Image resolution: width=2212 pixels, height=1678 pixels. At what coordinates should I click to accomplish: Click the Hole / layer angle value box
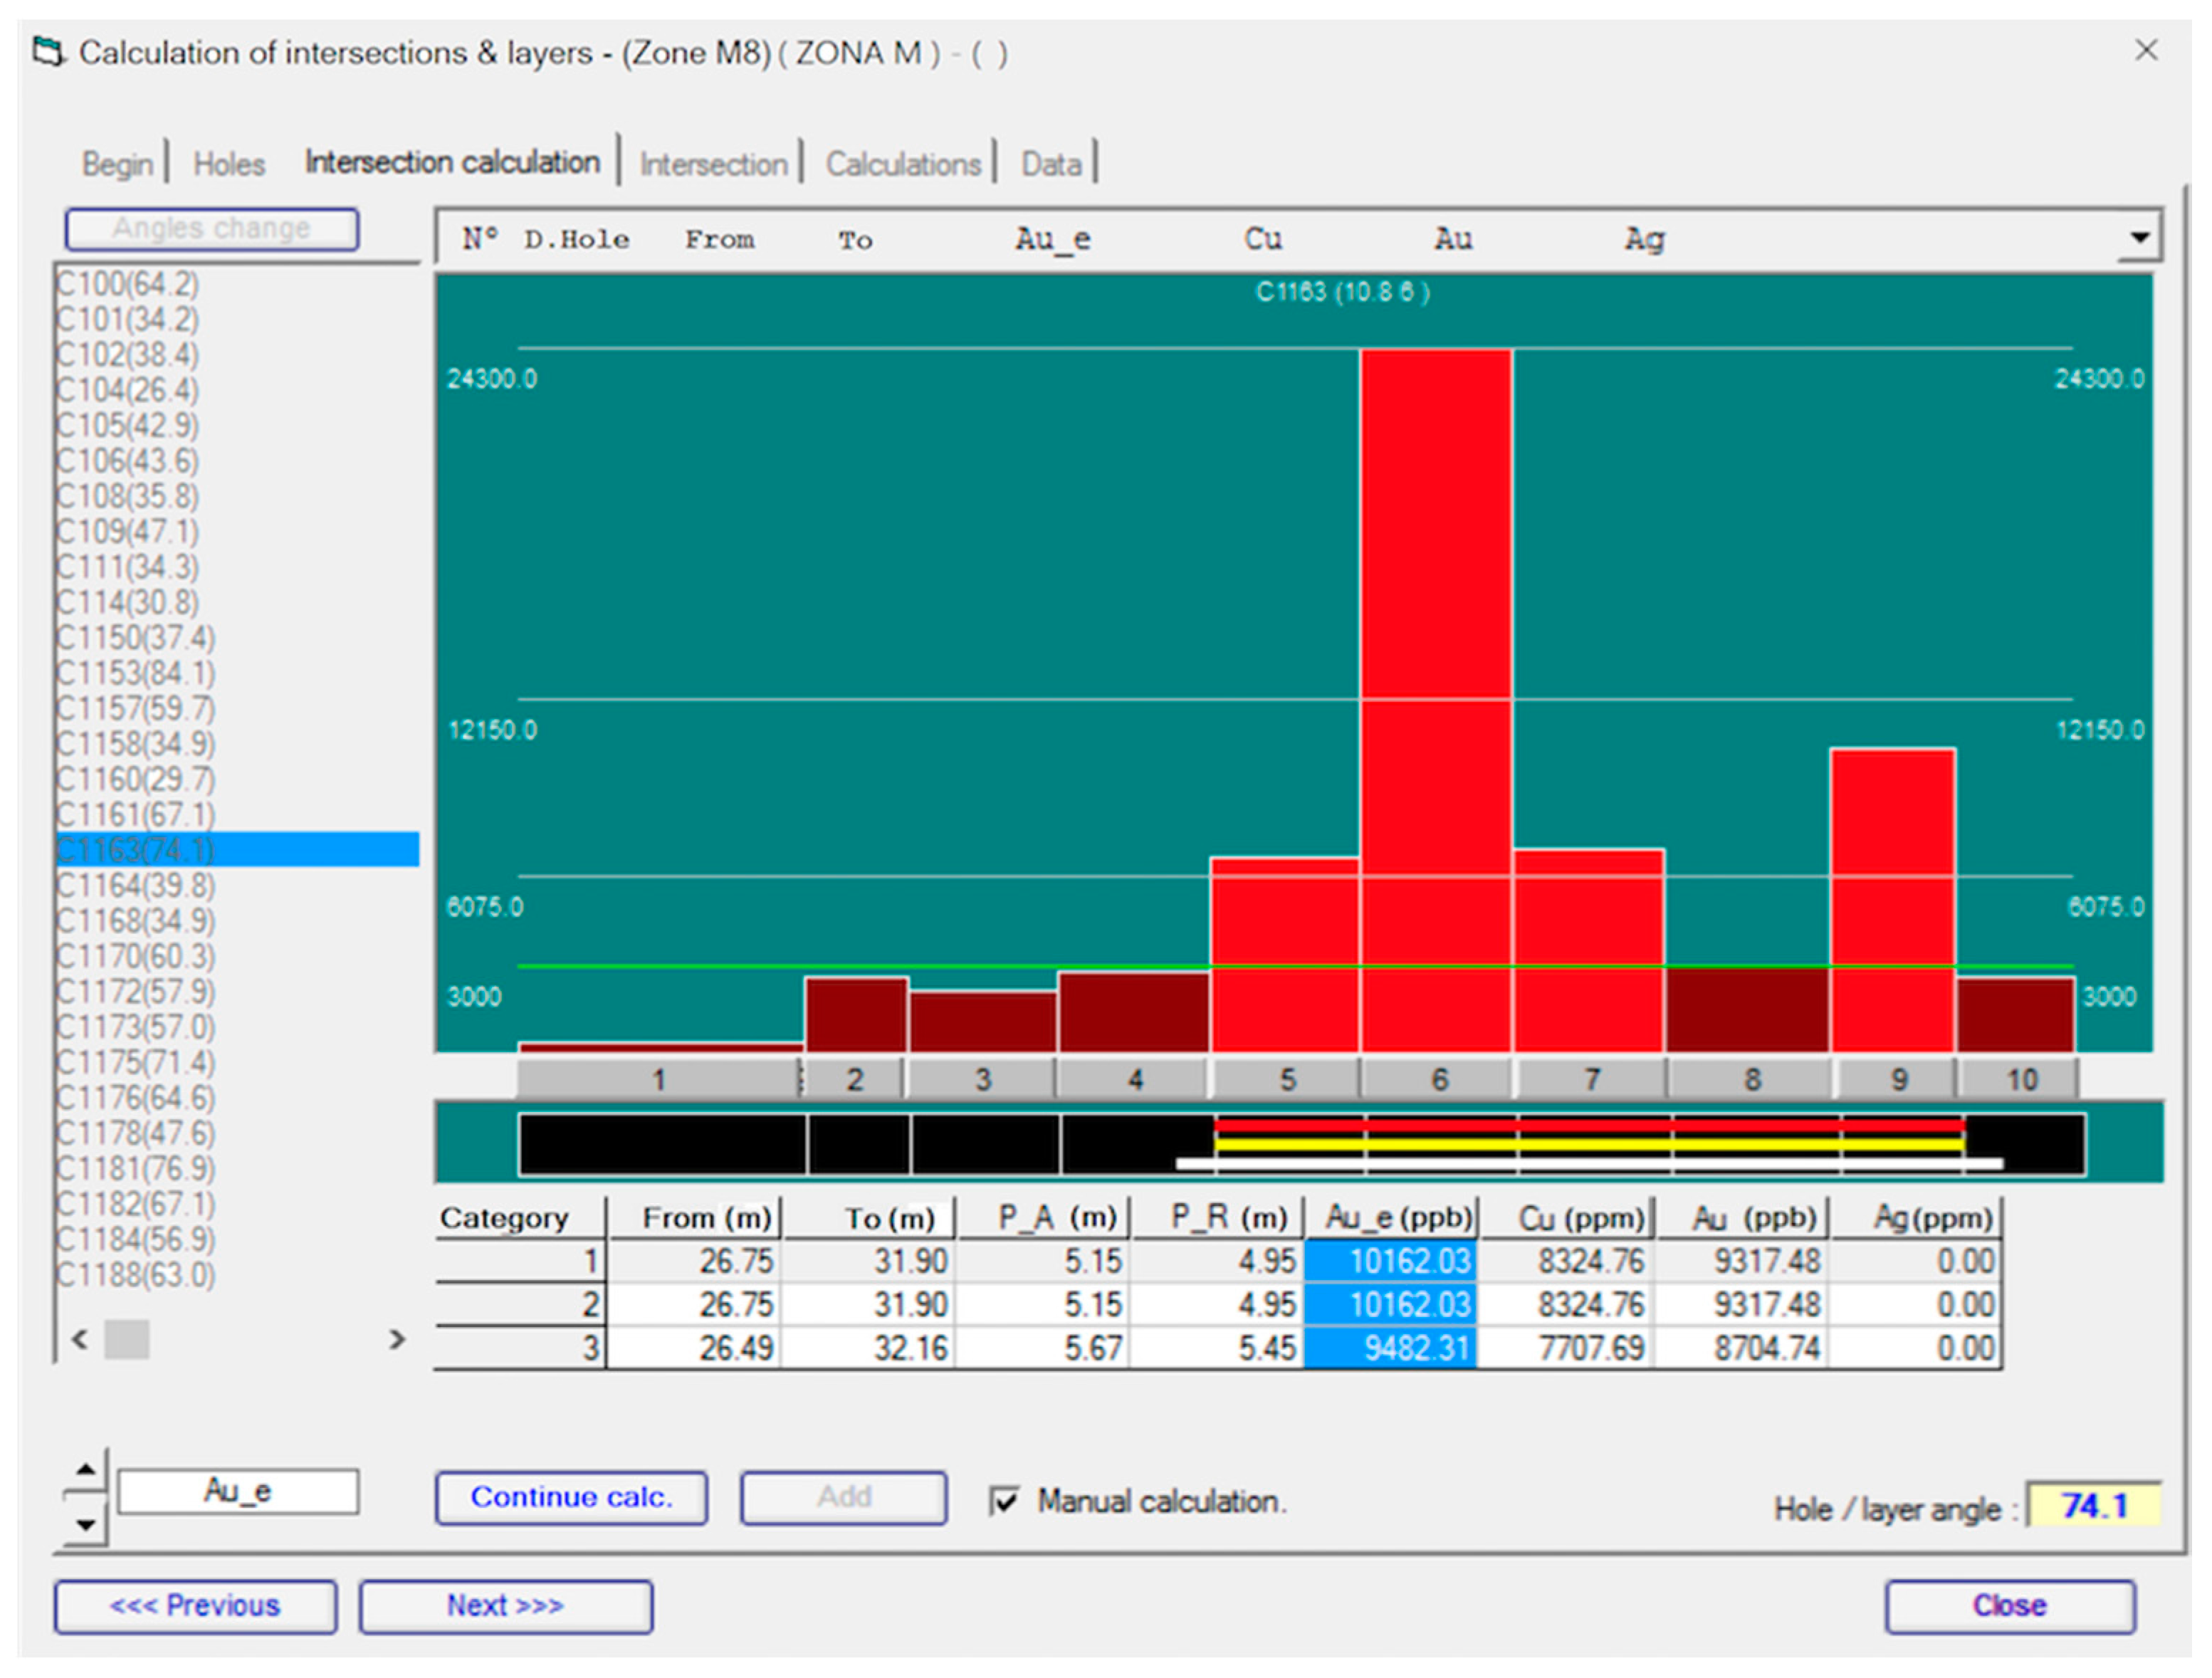click(x=2093, y=1506)
